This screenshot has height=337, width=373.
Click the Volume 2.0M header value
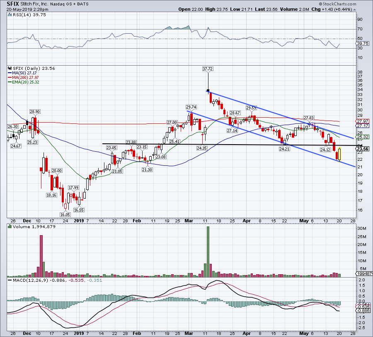pos(295,9)
